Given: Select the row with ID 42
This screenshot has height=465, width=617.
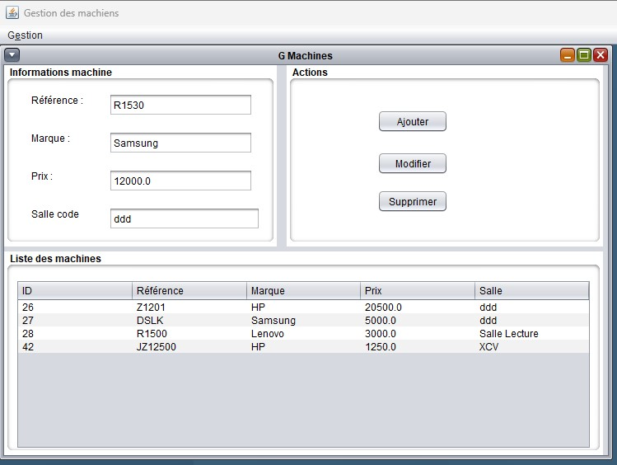Looking at the screenshot, I should point(303,347).
